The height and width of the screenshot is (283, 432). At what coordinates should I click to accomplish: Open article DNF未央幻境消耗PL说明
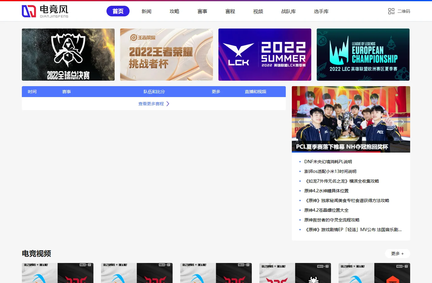click(x=328, y=162)
